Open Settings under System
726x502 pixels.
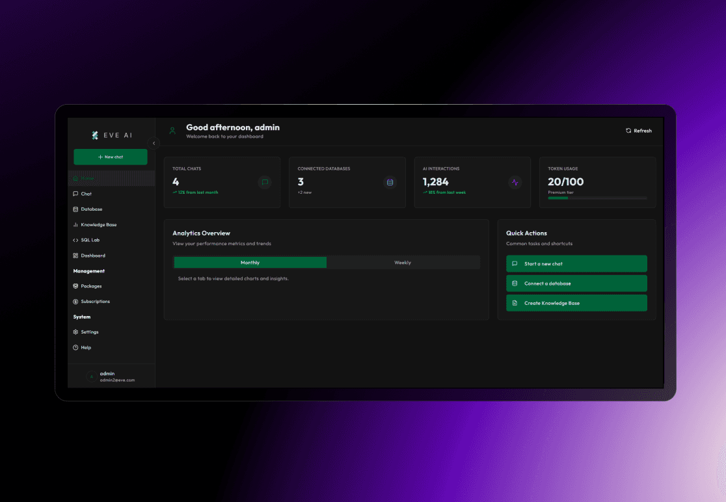pos(111,332)
